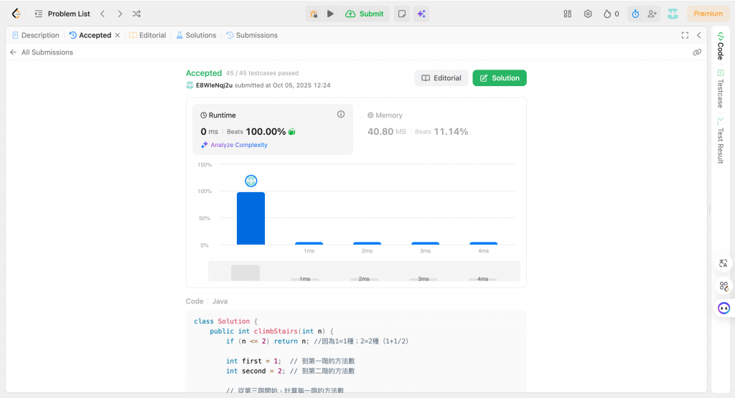Go to the previous problem arrow
The height and width of the screenshot is (398, 735).
click(103, 14)
